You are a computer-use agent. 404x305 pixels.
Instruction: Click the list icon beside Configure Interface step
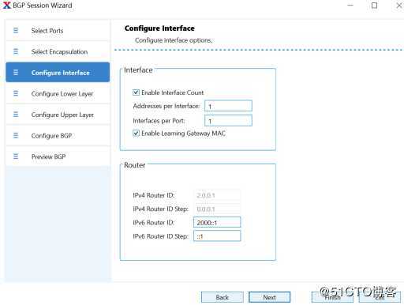[x=16, y=73]
